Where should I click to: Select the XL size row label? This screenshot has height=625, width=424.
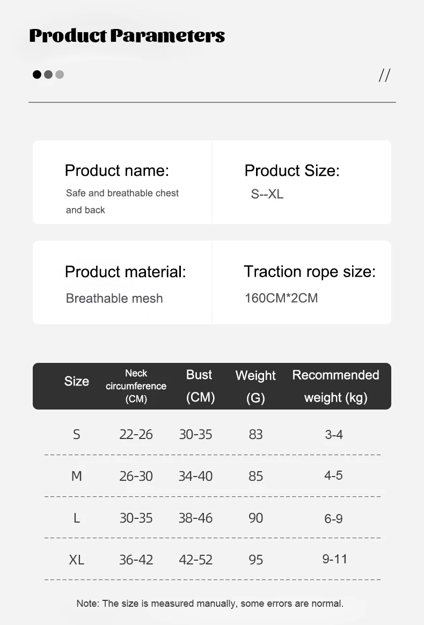point(77,560)
